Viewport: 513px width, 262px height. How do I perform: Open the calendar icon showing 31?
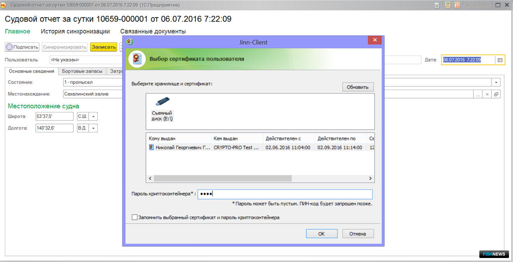point(457,5)
